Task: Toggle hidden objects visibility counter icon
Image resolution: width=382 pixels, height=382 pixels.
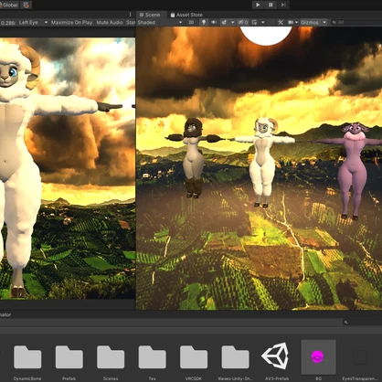Action: (243, 22)
